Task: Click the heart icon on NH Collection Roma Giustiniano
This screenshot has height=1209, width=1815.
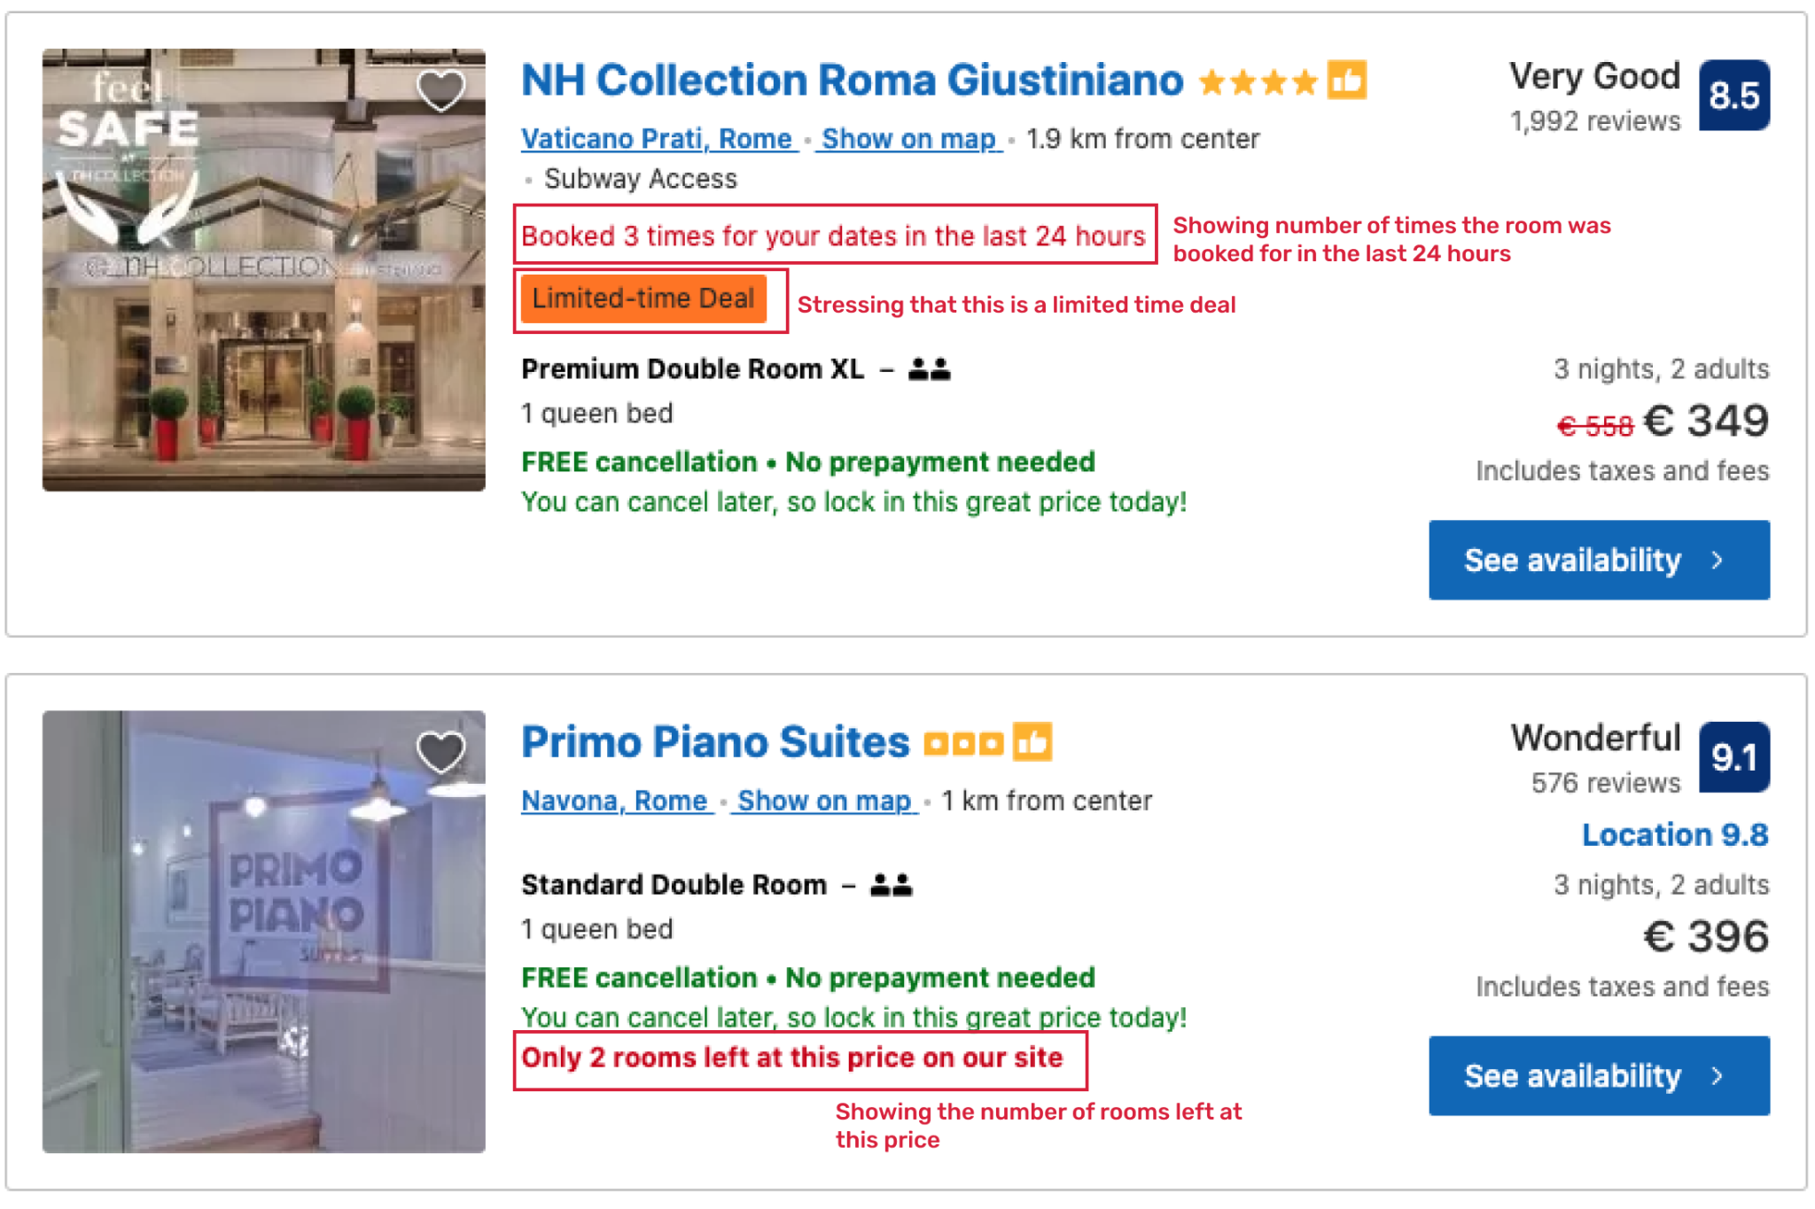Action: 440,89
